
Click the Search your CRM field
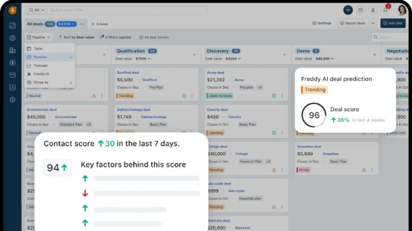point(127,10)
